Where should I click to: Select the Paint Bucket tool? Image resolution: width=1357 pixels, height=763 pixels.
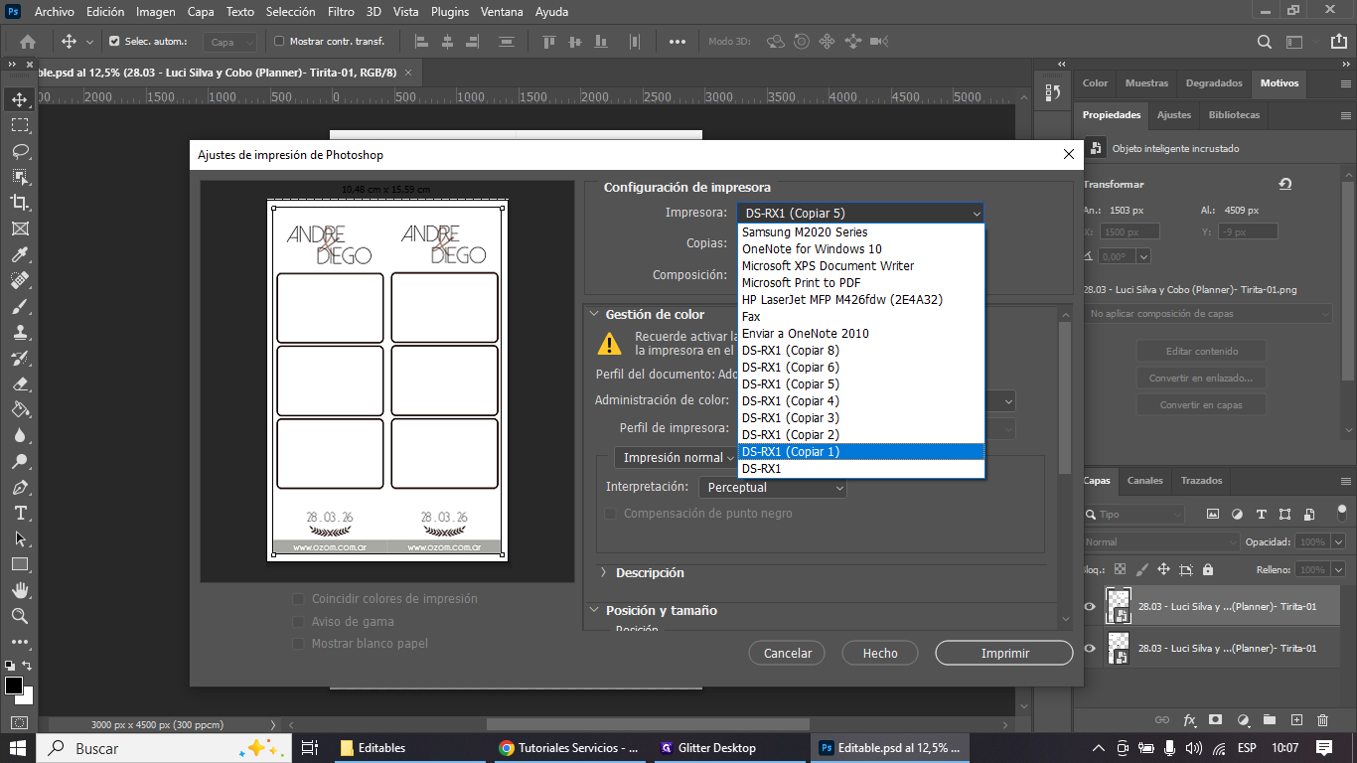(x=19, y=409)
